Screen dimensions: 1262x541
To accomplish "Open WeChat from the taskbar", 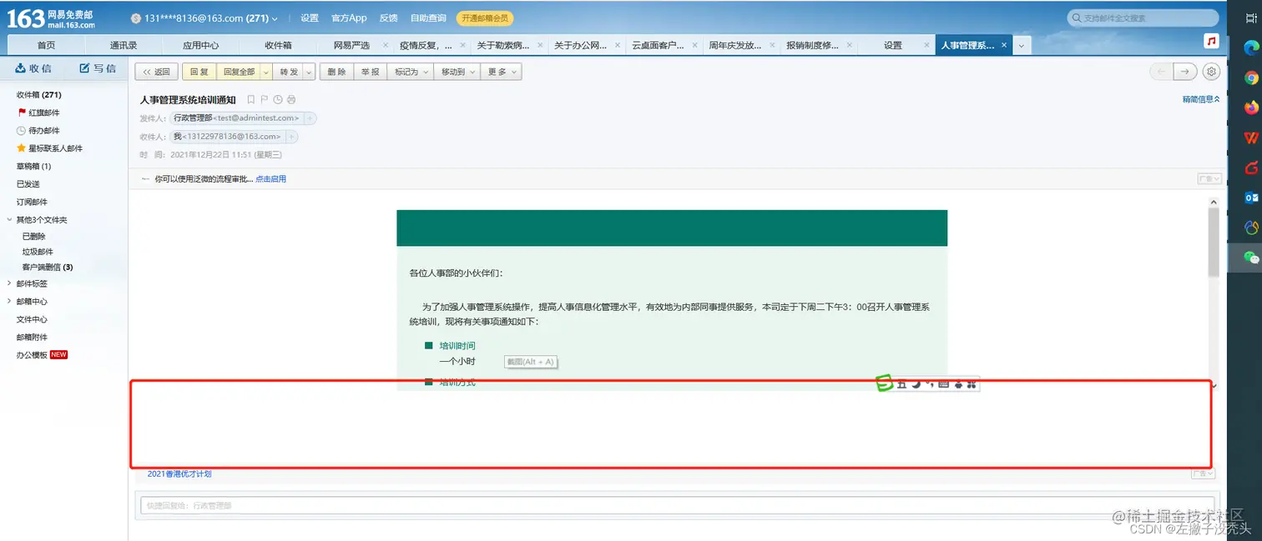I will click(1249, 258).
